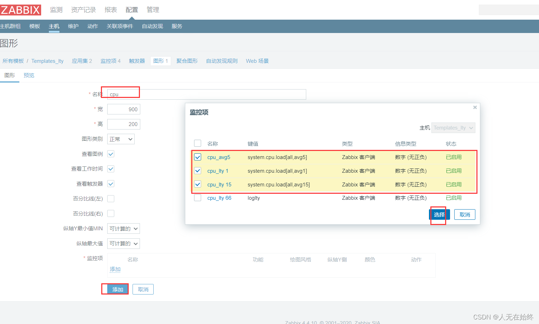539x324 pixels.
Task: Open 监控项 4 link
Action: 110,61
